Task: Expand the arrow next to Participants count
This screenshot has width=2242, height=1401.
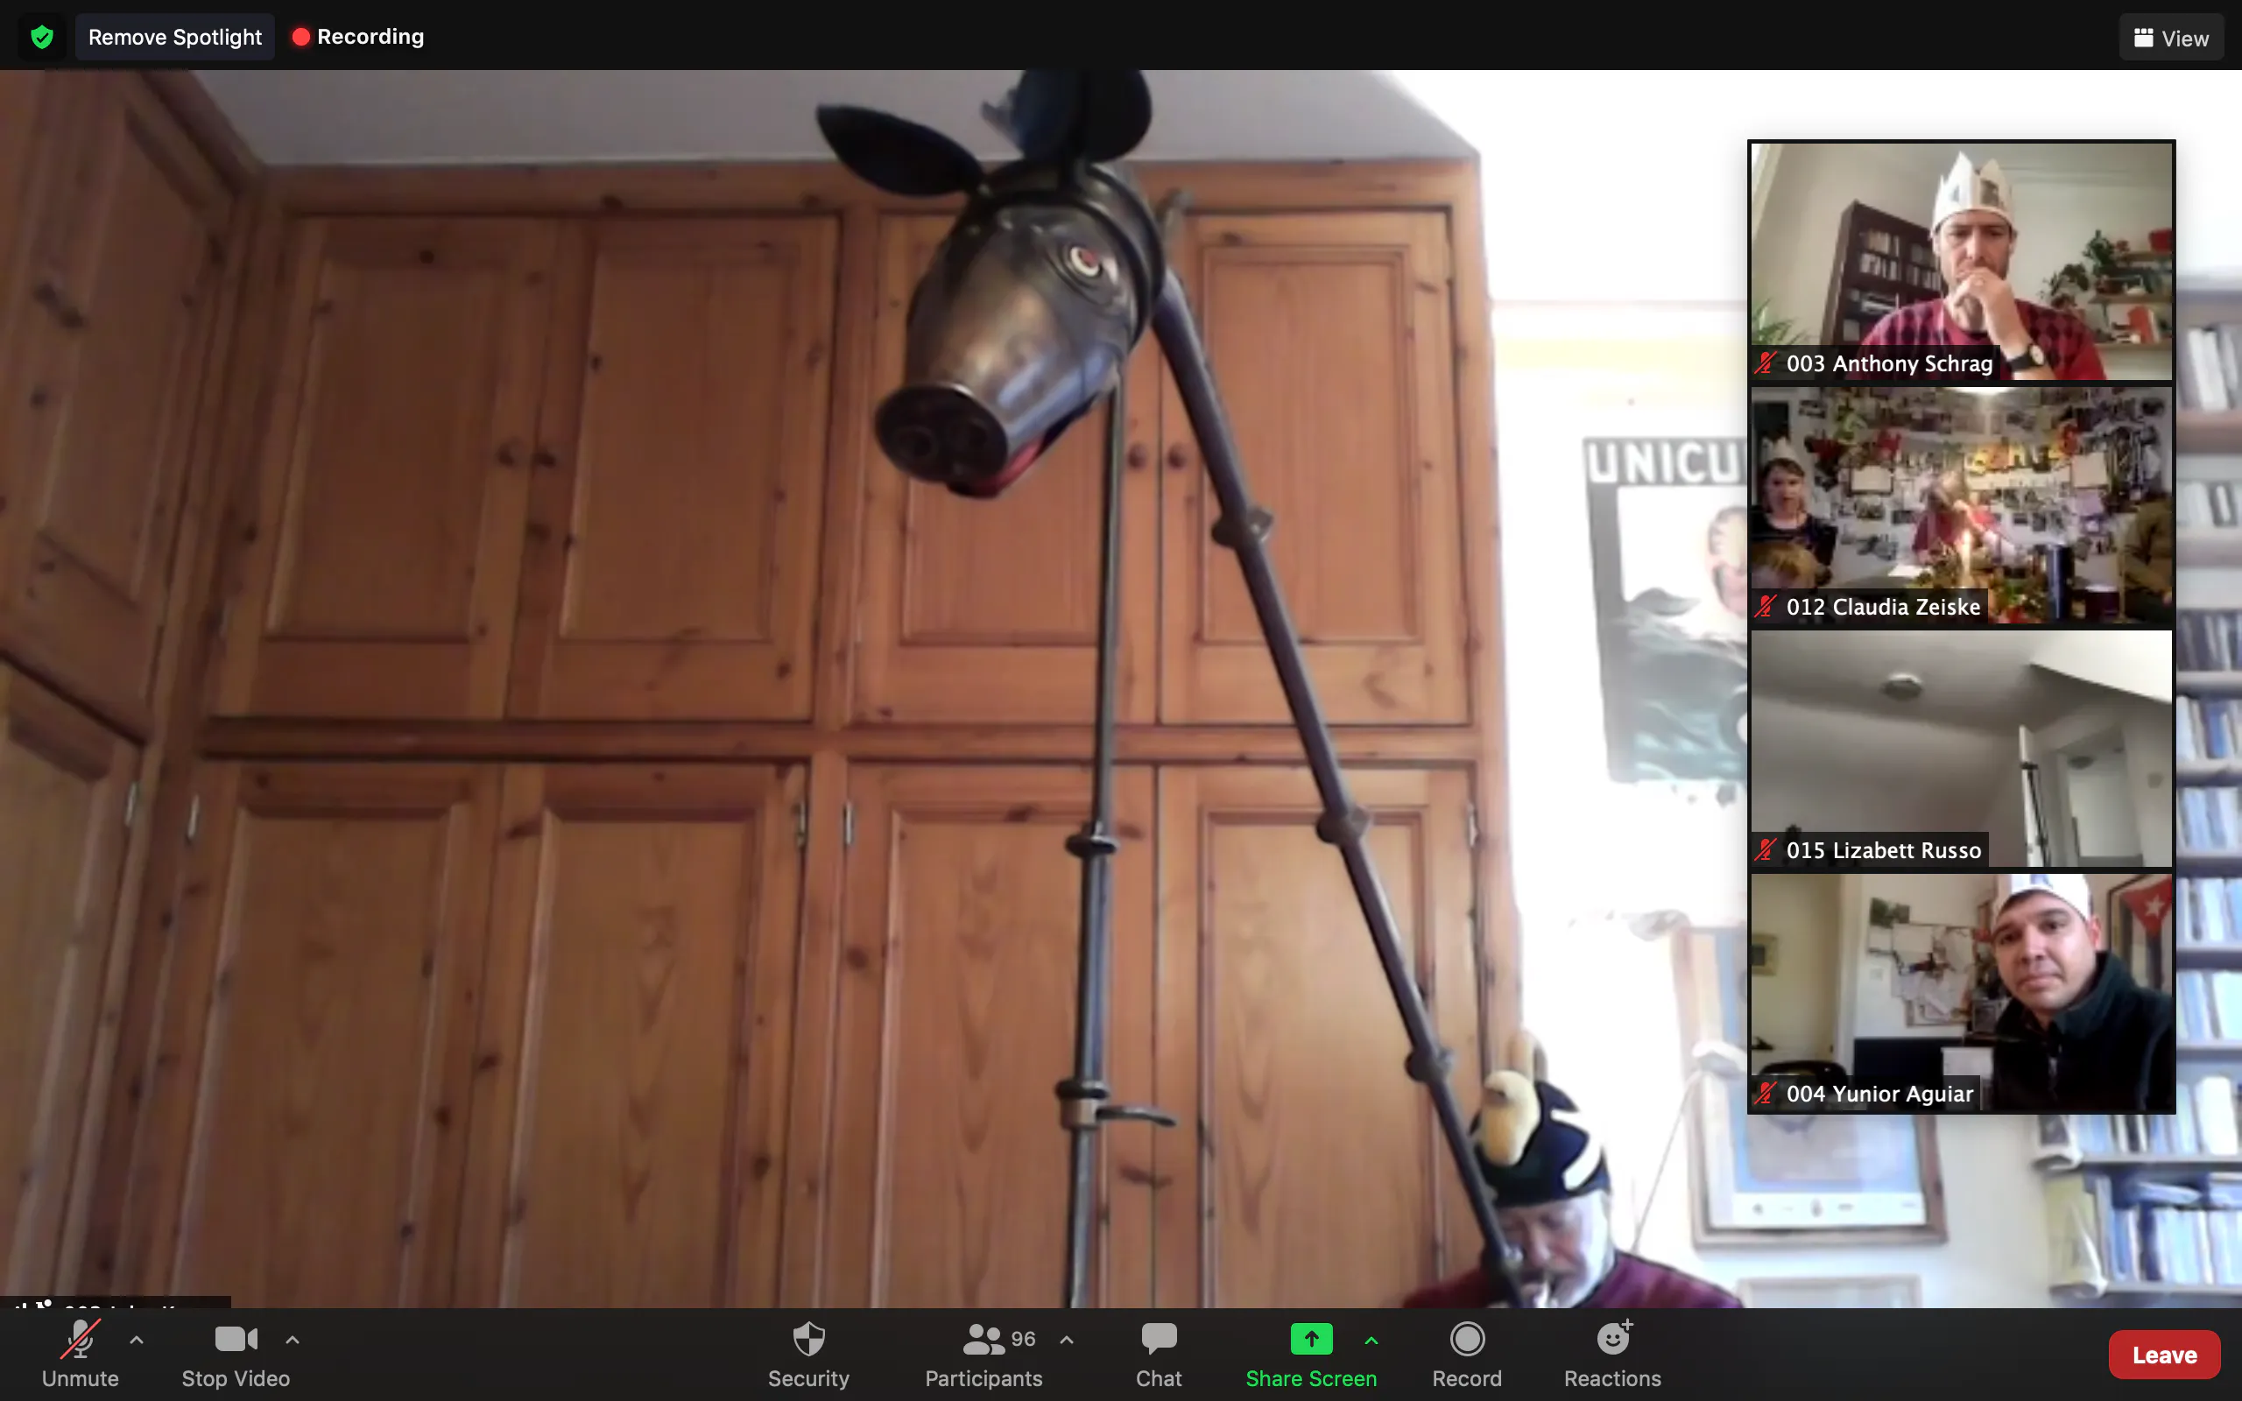Action: click(x=1068, y=1340)
